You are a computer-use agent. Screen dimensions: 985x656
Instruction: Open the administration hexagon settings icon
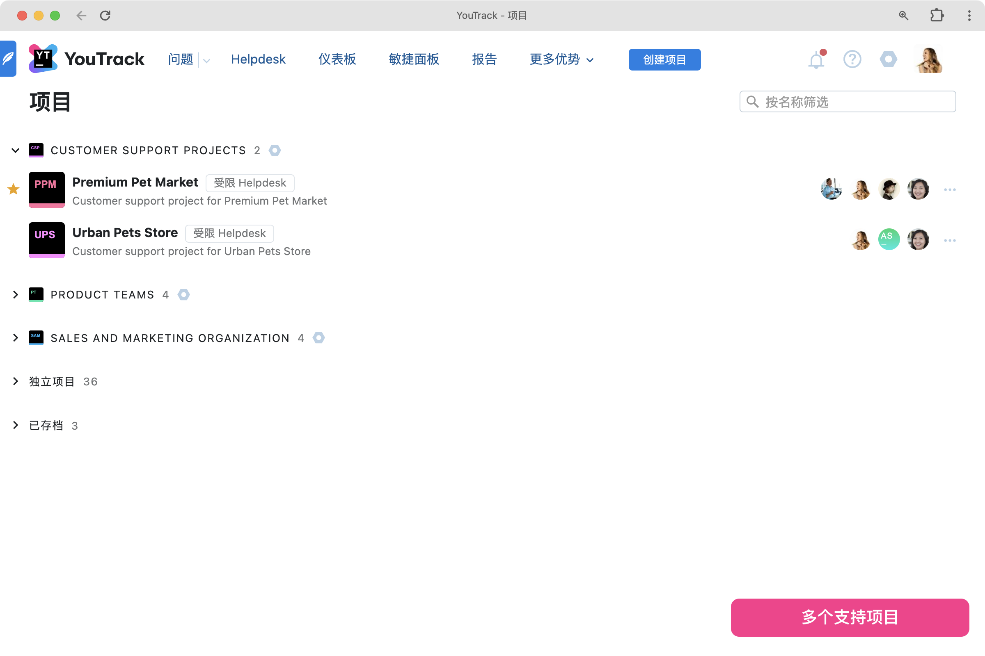tap(888, 59)
